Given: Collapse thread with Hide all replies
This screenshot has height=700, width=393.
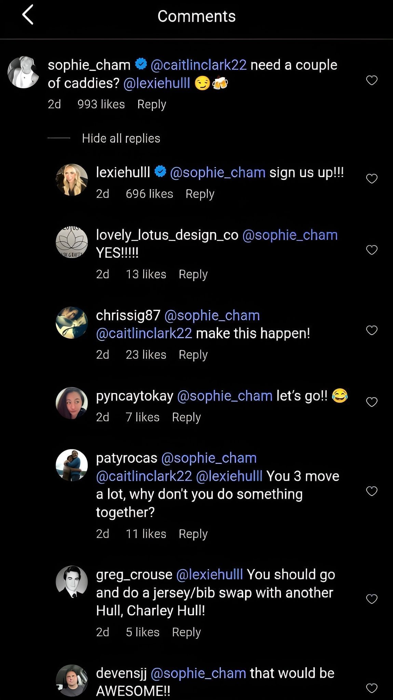Looking at the screenshot, I should coord(121,138).
